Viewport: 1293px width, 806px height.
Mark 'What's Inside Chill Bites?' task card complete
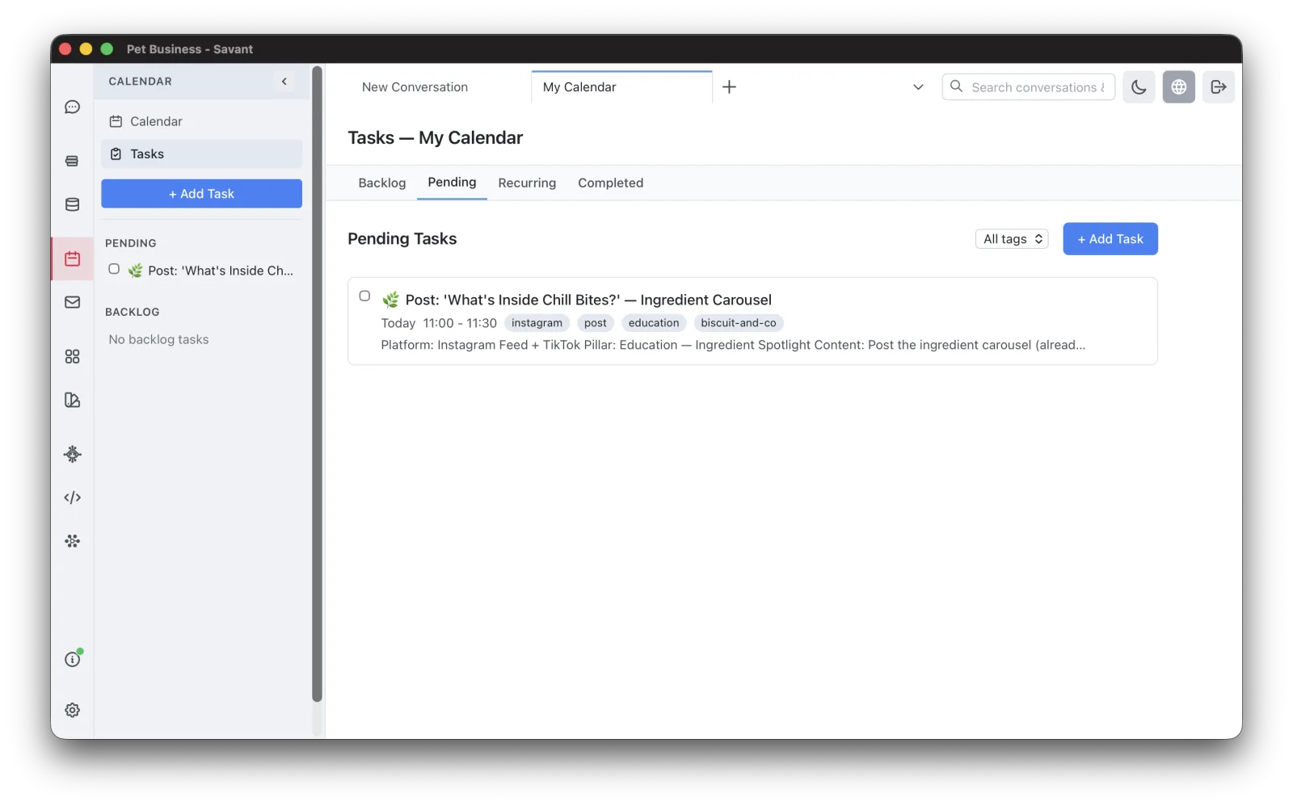click(364, 296)
